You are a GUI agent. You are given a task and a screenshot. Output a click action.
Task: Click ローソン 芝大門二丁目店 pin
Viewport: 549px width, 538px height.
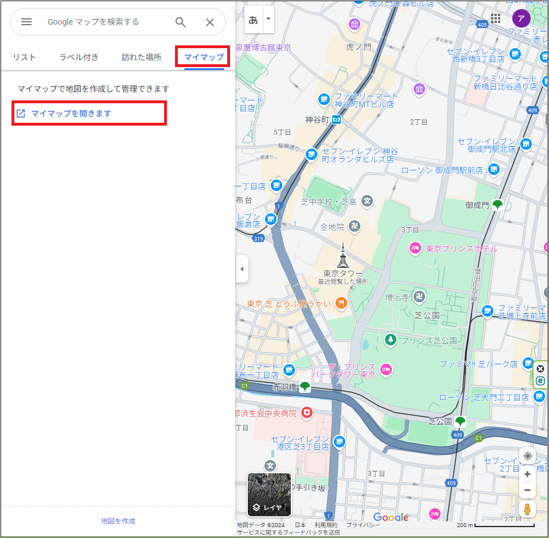pos(539,396)
